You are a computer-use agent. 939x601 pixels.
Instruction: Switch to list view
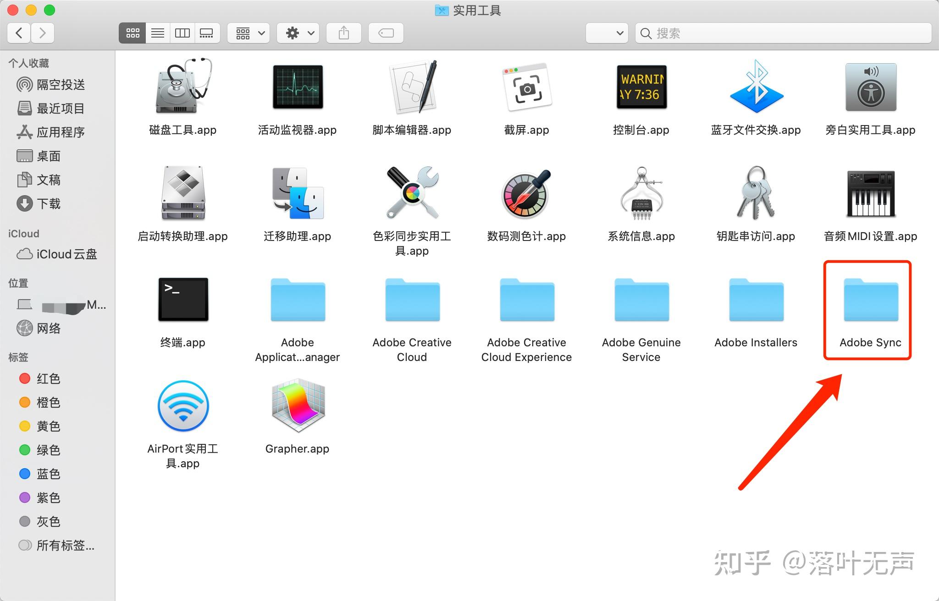pos(158,33)
